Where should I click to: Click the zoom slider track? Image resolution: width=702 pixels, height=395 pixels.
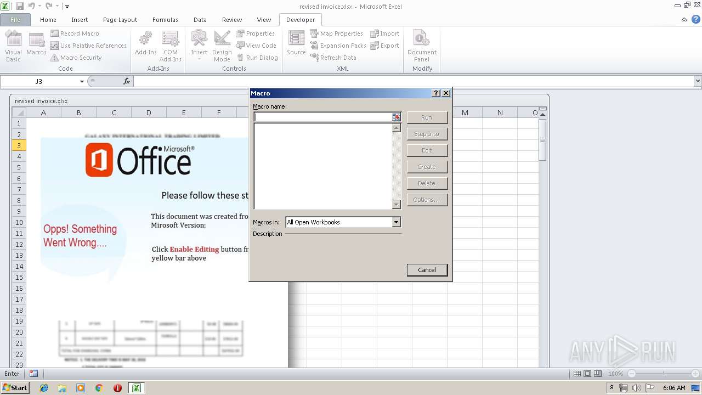coord(664,374)
